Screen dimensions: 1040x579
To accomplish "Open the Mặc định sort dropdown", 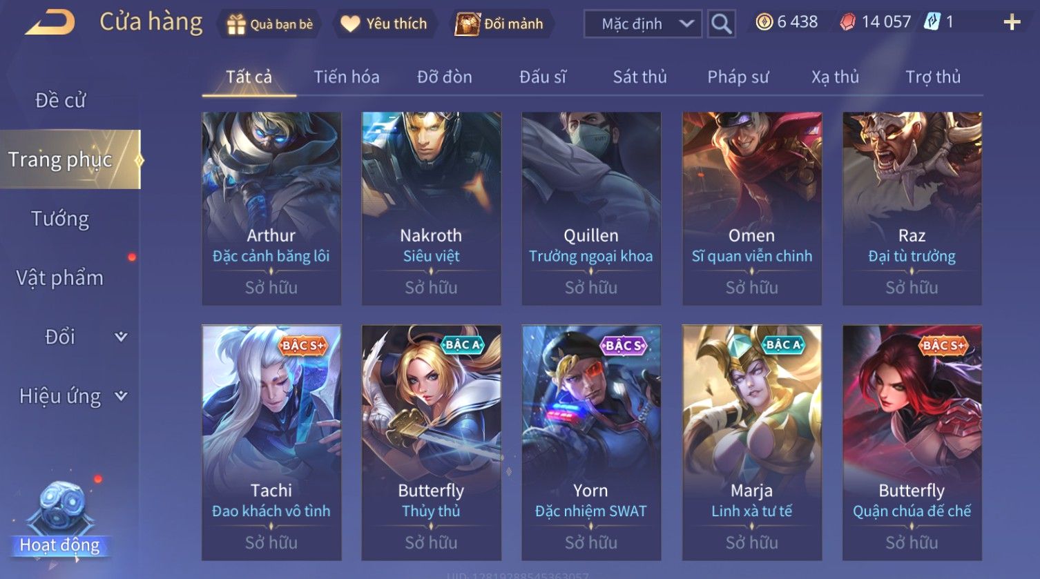I will [x=643, y=24].
